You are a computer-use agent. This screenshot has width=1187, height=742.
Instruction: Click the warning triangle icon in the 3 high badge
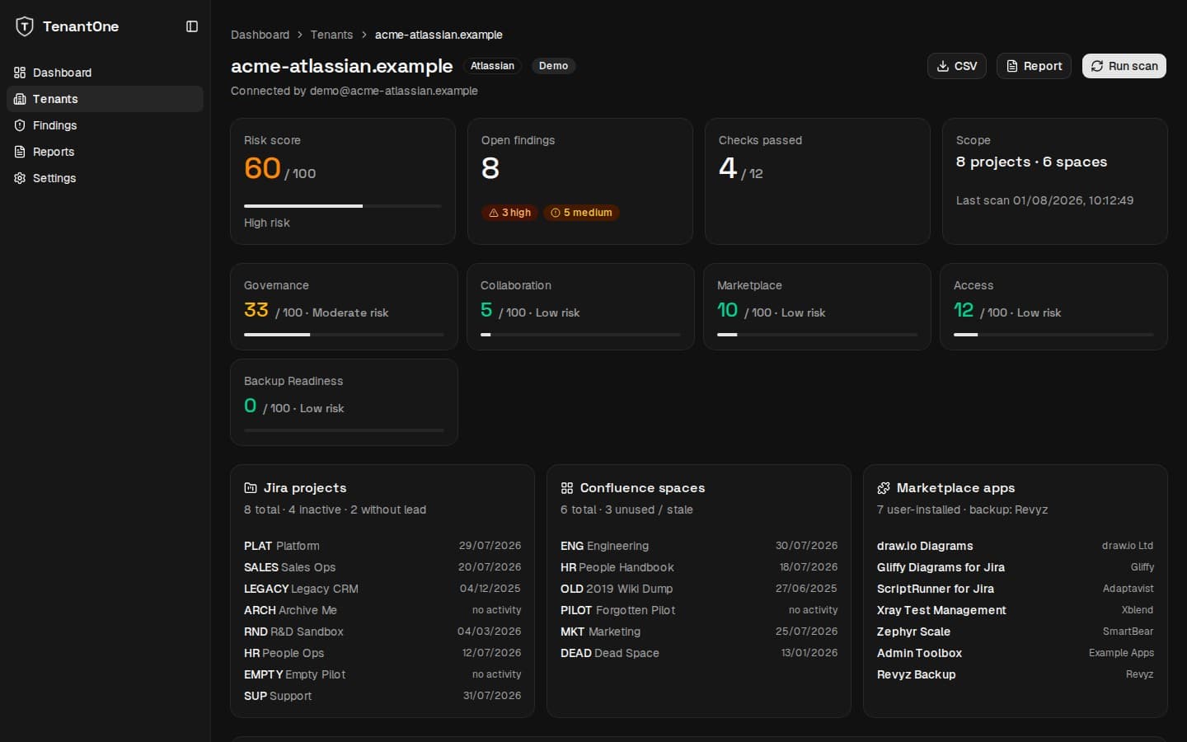[494, 213]
